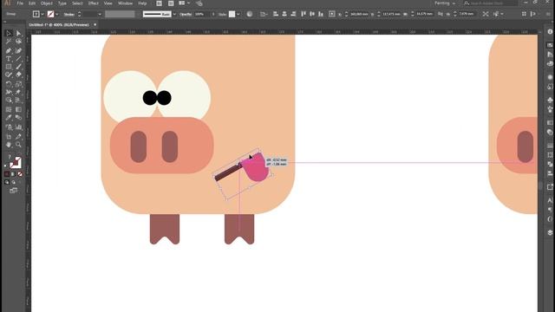Click the Change Screen Mode button

pyautogui.click(x=14, y=191)
